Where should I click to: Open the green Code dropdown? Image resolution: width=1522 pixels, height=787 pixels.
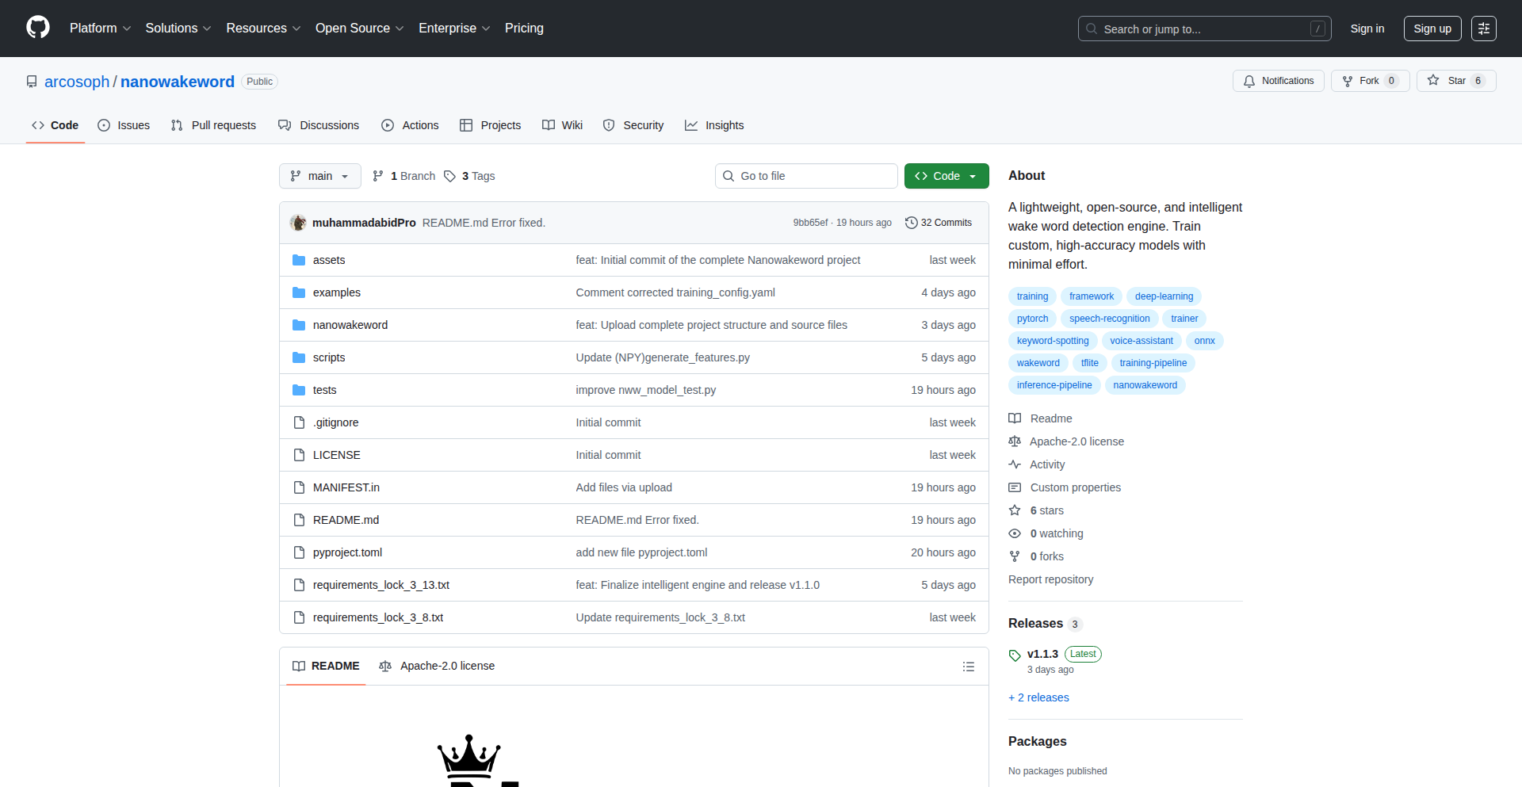946,176
